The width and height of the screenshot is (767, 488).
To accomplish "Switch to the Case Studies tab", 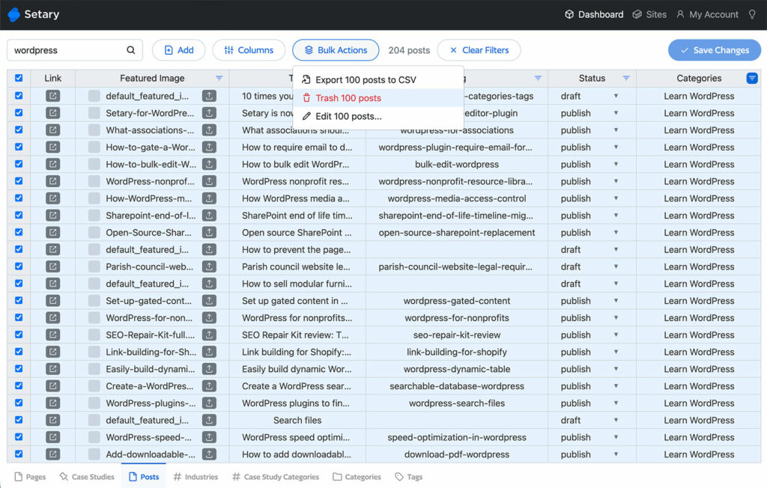I will (x=87, y=477).
